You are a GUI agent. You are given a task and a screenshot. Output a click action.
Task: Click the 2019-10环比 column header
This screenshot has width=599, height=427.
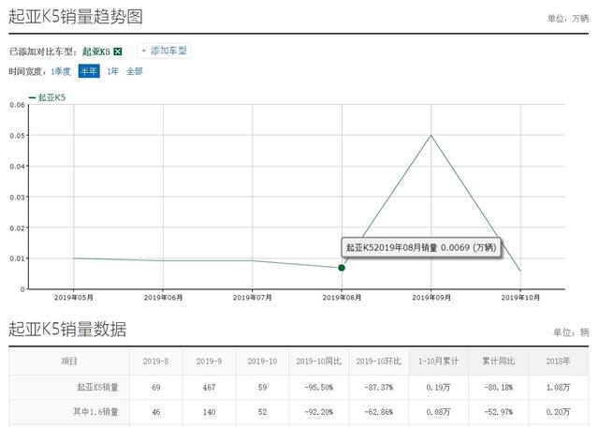378,361
